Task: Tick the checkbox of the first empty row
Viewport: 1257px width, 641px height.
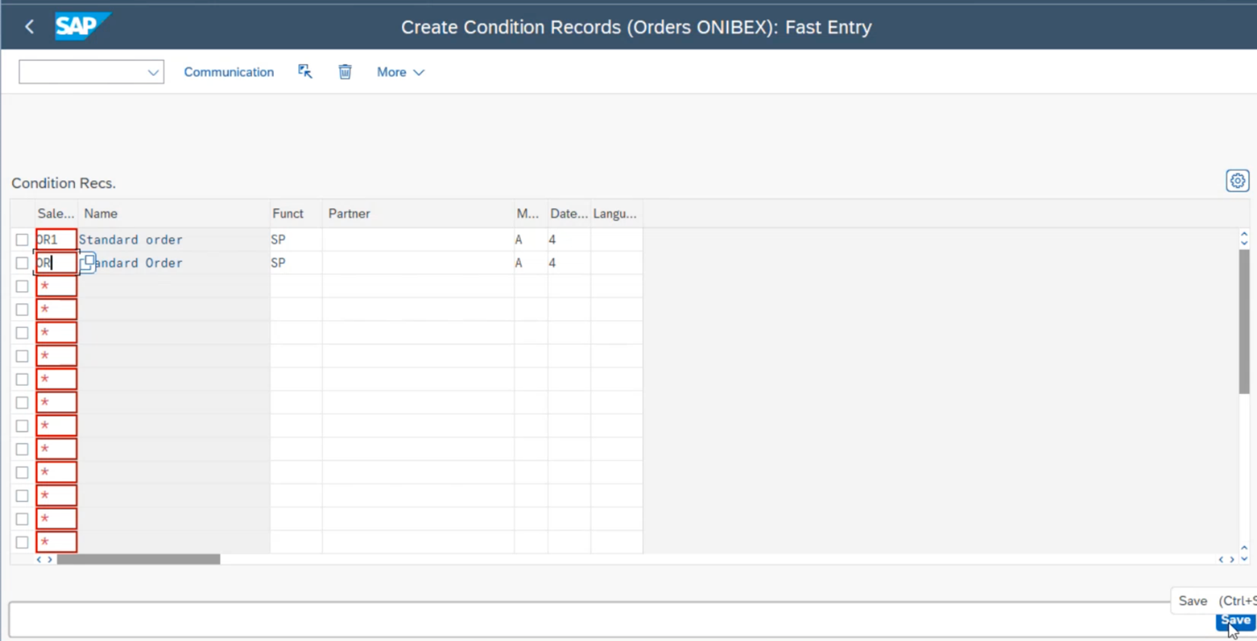Action: coord(22,286)
